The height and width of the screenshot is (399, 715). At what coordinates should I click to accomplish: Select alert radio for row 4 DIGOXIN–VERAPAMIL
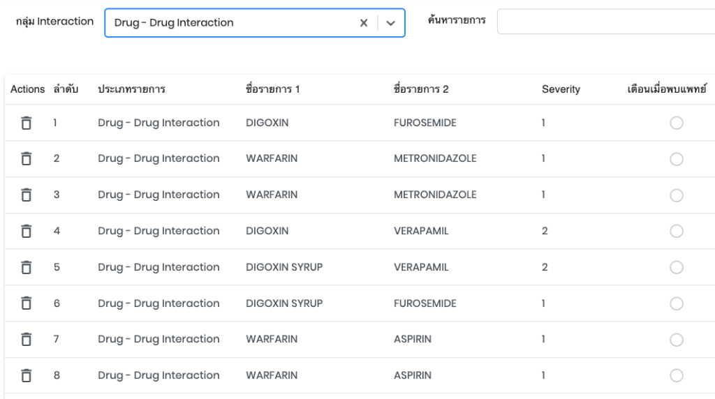pyautogui.click(x=676, y=232)
